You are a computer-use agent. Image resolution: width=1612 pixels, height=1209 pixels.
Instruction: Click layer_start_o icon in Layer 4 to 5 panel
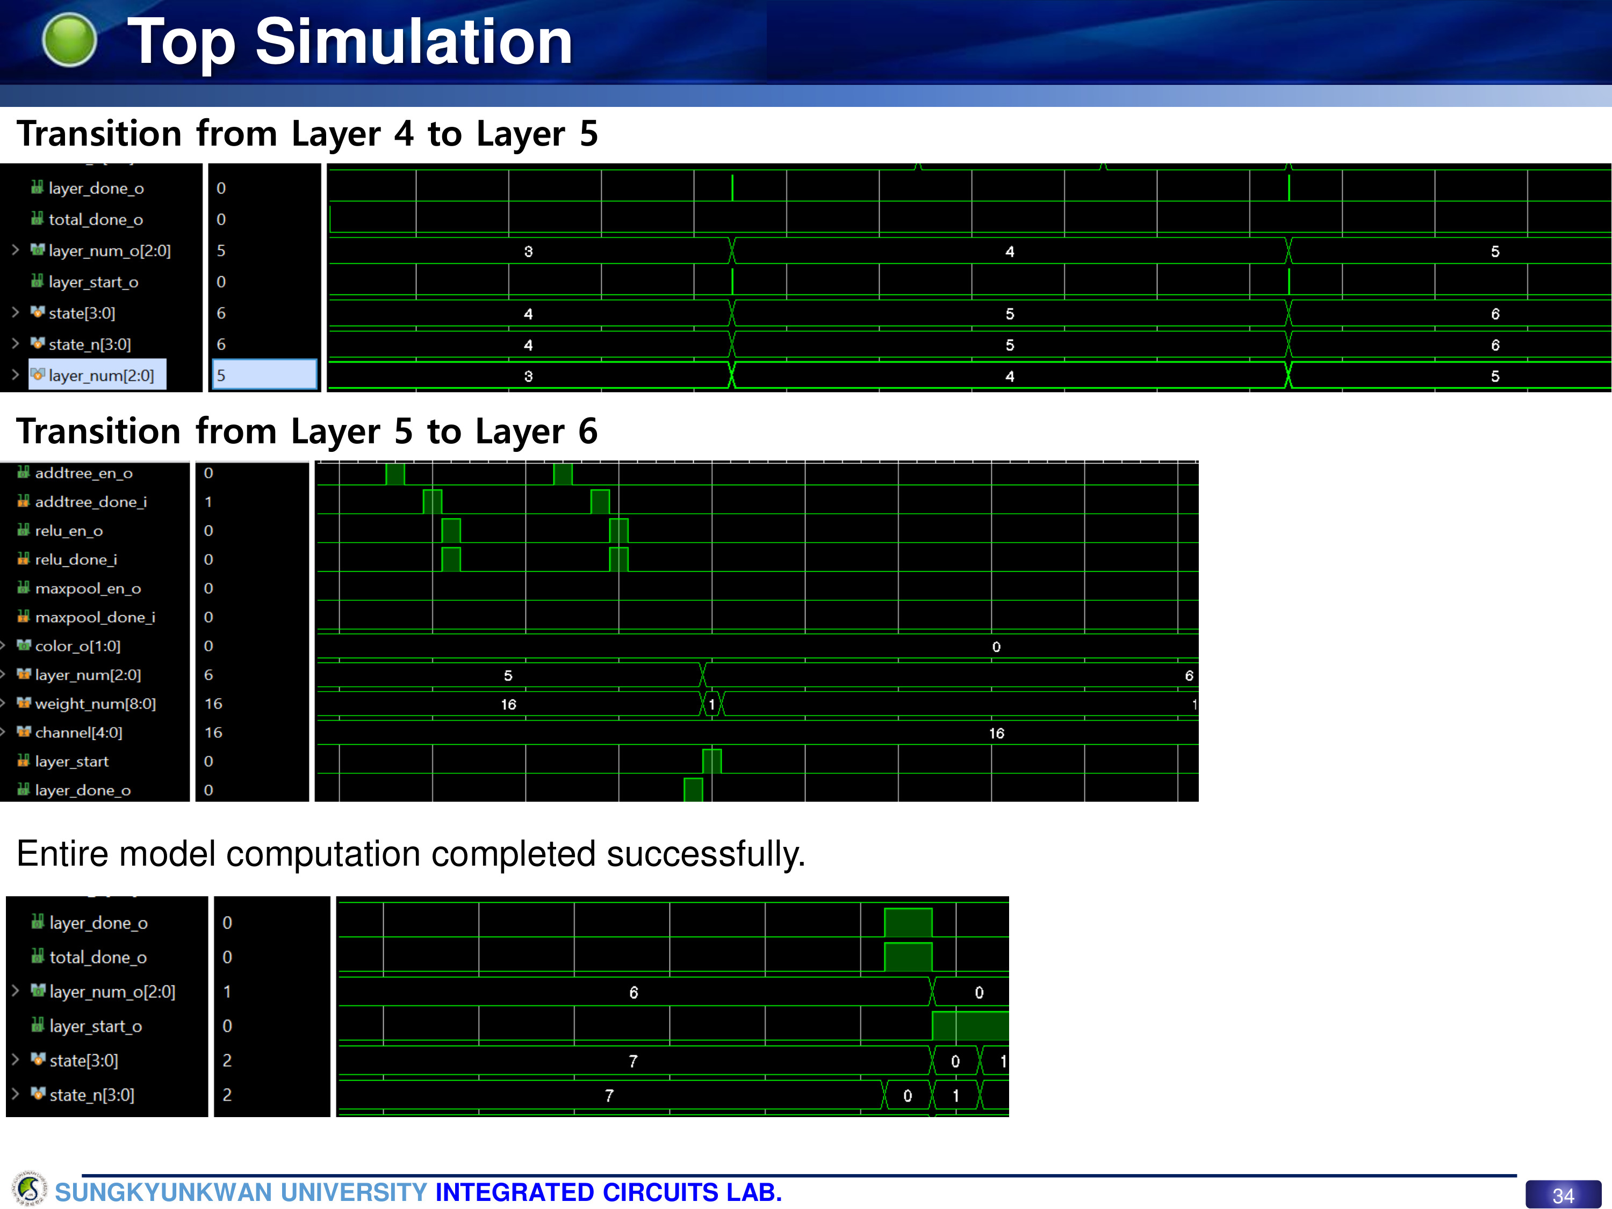pos(37,282)
